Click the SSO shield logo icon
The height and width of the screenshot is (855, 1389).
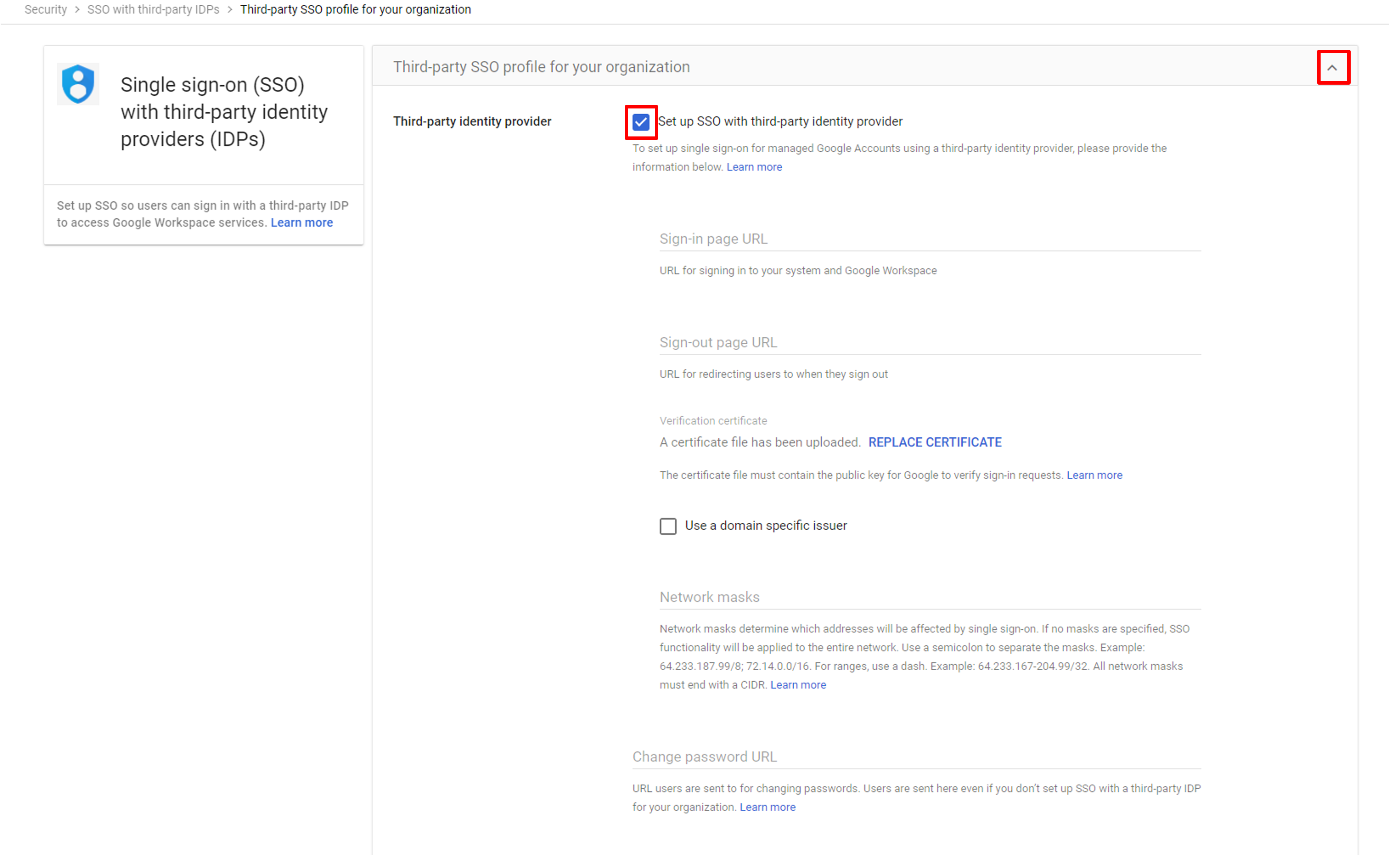(x=78, y=84)
